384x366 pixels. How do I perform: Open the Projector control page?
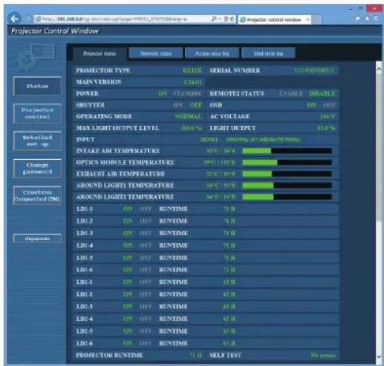[x=37, y=113]
